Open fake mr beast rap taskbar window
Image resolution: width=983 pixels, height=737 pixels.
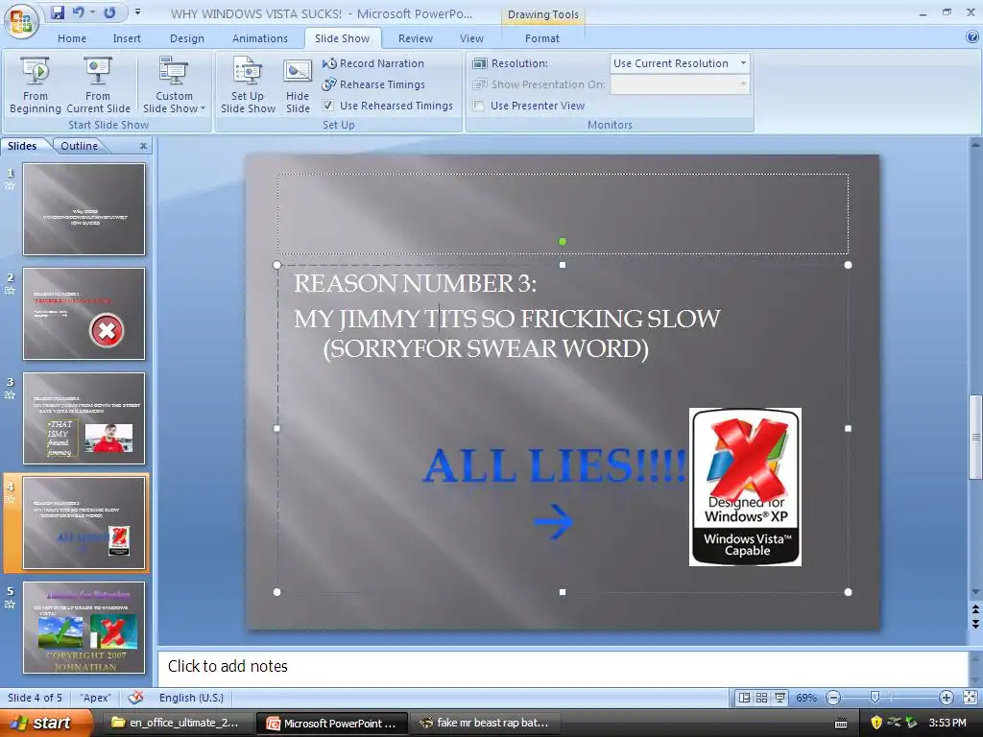[x=485, y=723]
